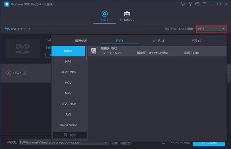This screenshot has width=231, height=149.
Task: Click the format search field
Action: click(70, 135)
